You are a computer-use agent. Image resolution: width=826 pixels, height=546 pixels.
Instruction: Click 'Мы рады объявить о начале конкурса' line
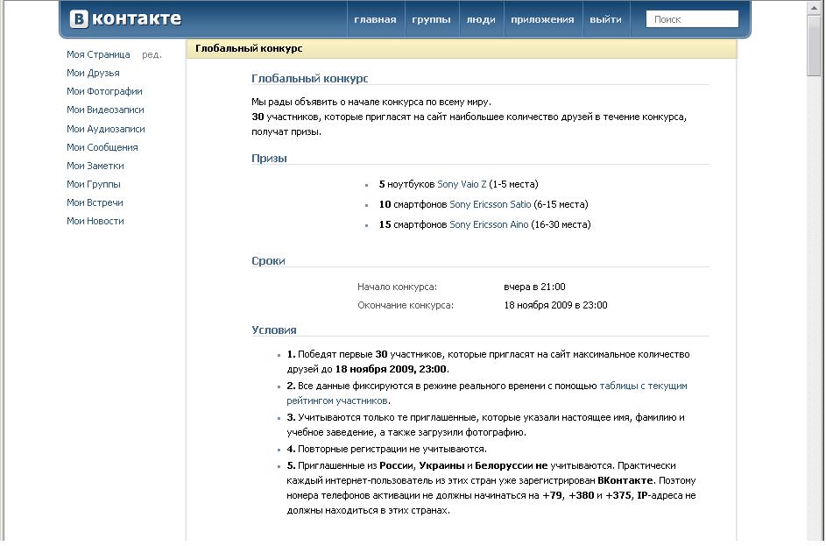tap(371, 102)
